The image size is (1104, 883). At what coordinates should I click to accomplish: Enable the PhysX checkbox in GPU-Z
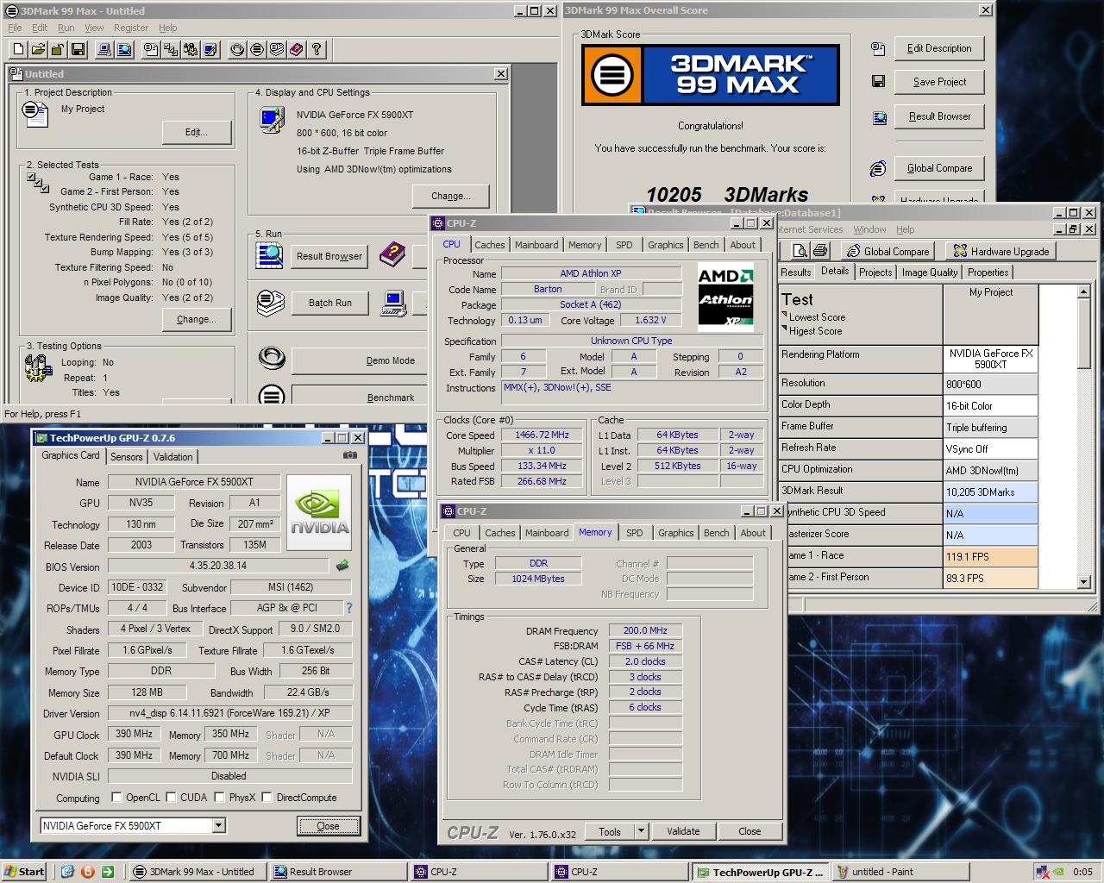tap(219, 798)
